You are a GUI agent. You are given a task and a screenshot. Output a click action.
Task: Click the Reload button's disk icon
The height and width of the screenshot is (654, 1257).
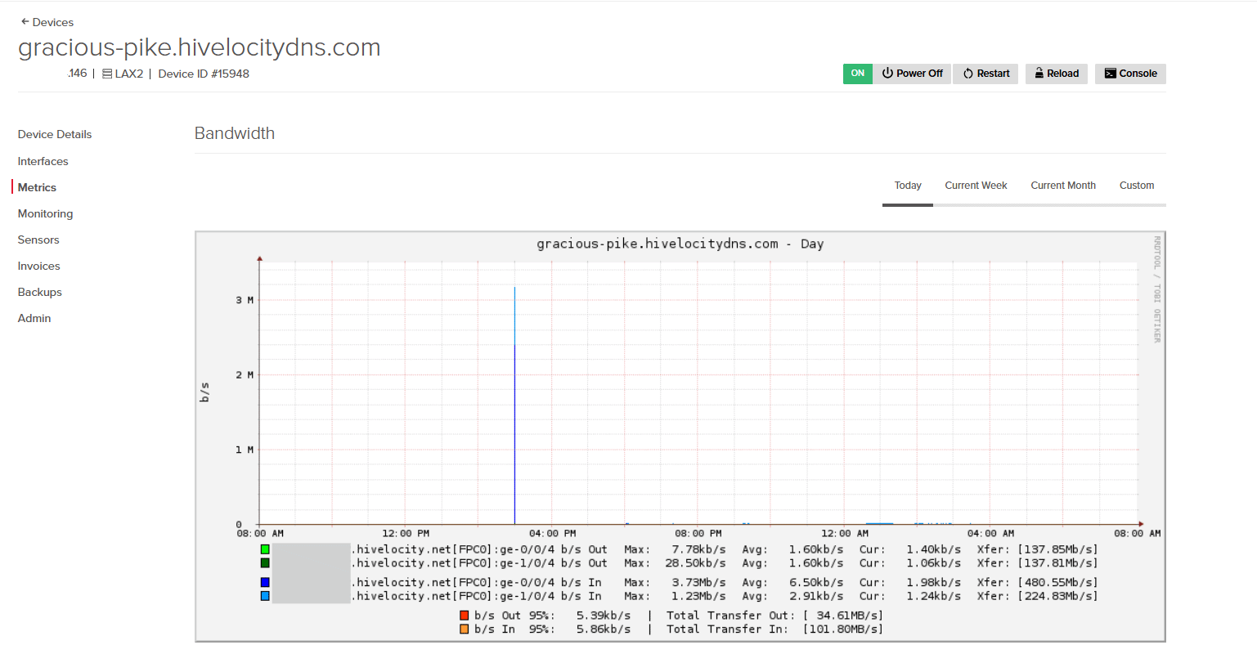click(x=1039, y=74)
